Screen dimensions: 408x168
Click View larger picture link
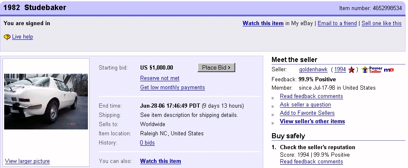(x=27, y=161)
